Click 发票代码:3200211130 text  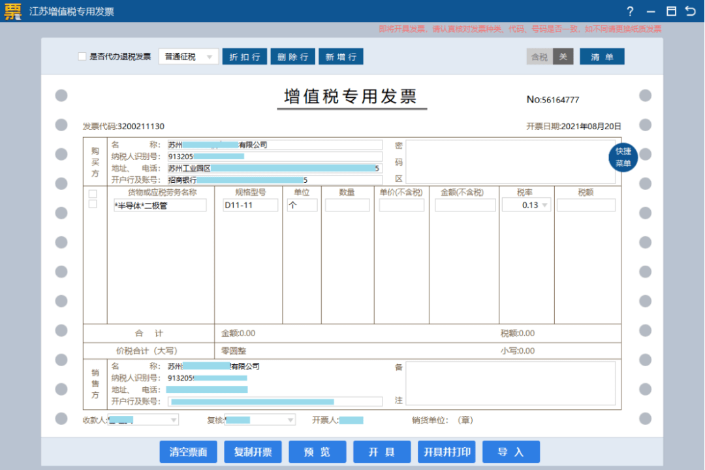(123, 127)
